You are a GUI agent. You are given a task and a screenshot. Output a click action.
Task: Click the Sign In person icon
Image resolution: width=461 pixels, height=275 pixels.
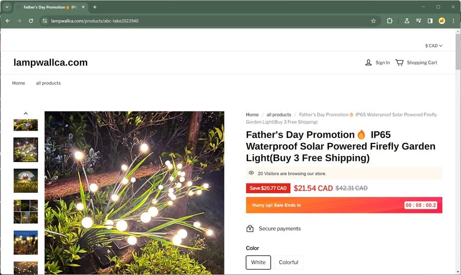click(x=369, y=63)
